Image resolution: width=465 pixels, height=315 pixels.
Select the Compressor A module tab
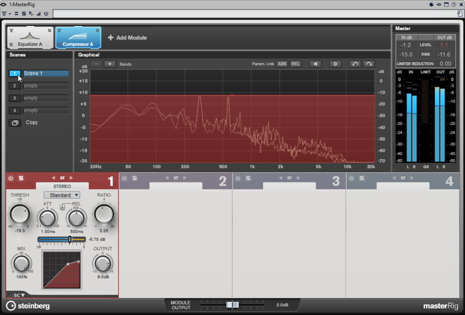78,38
